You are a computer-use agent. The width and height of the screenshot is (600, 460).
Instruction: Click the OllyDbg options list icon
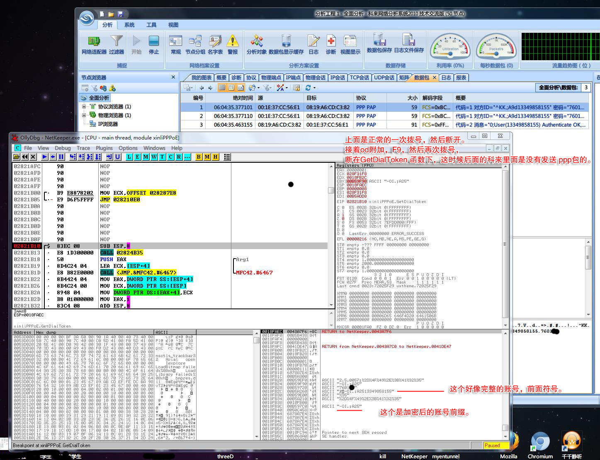[x=227, y=157]
